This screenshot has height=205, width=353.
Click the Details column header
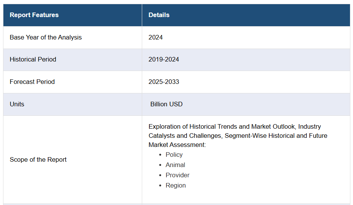click(159, 15)
